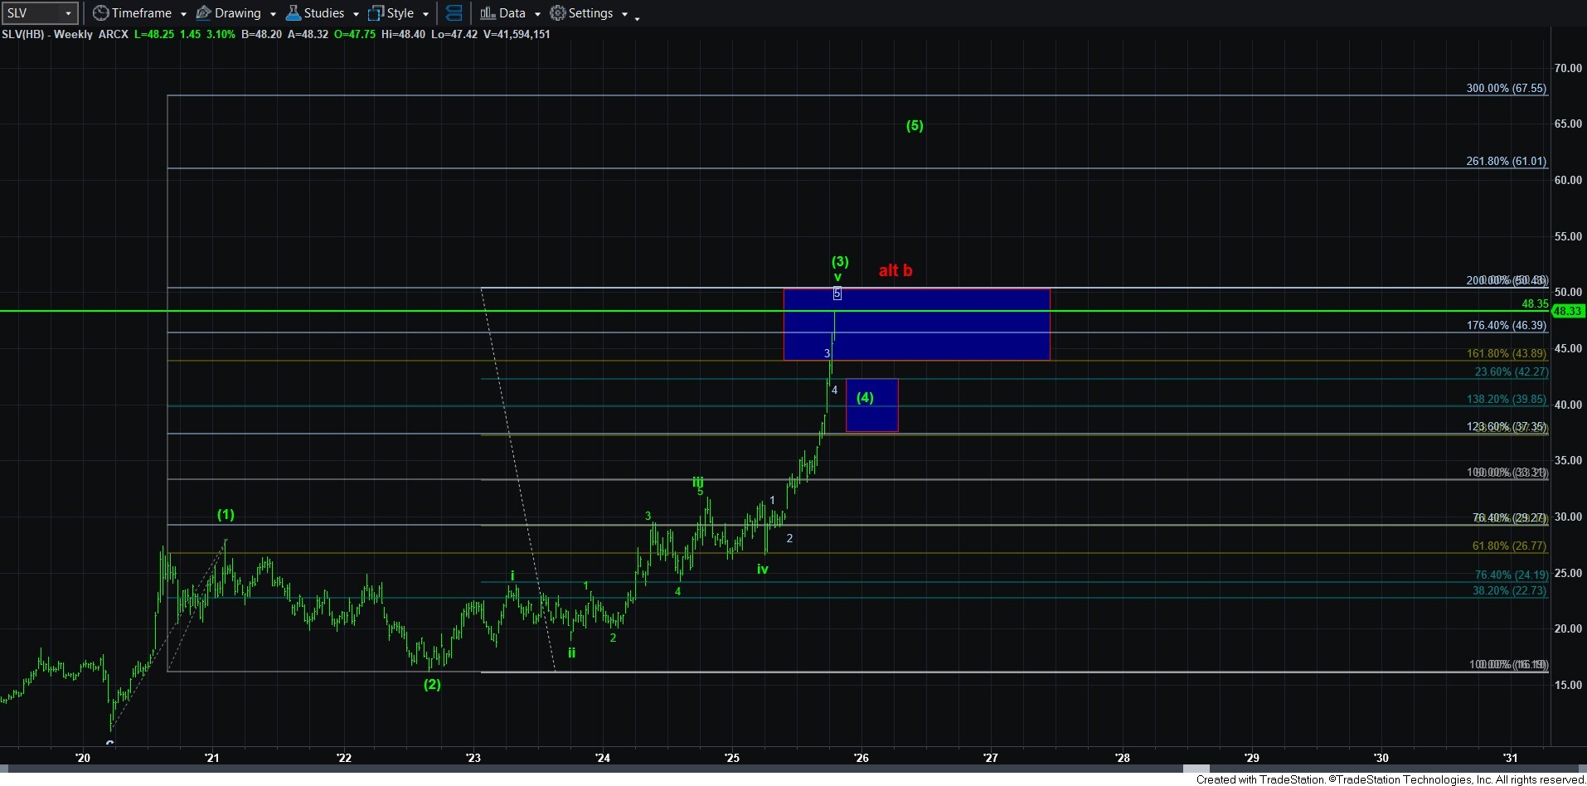Expand the Style dropdown arrow

coord(425,14)
